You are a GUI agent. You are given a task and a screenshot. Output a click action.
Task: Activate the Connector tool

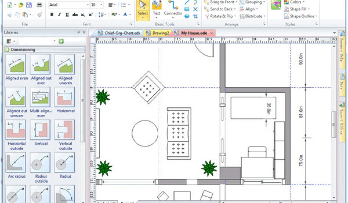coord(173,8)
